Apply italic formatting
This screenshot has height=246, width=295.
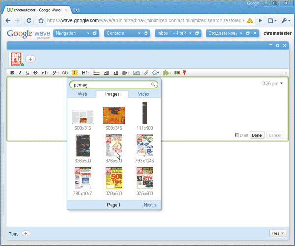pos(20,73)
